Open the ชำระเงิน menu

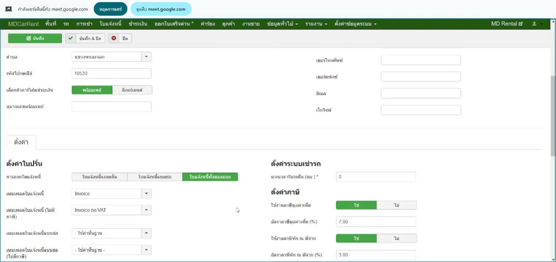(x=138, y=24)
